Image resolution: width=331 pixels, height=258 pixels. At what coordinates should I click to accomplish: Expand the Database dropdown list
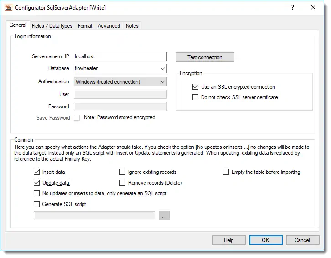(x=163, y=69)
